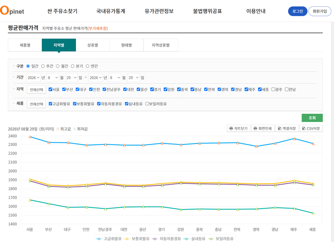
Task: Click 제주 고급휘발유 data point marker
Action: (x=294, y=139)
